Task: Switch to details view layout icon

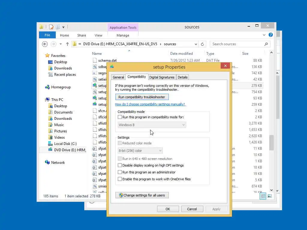Action: 263,196
